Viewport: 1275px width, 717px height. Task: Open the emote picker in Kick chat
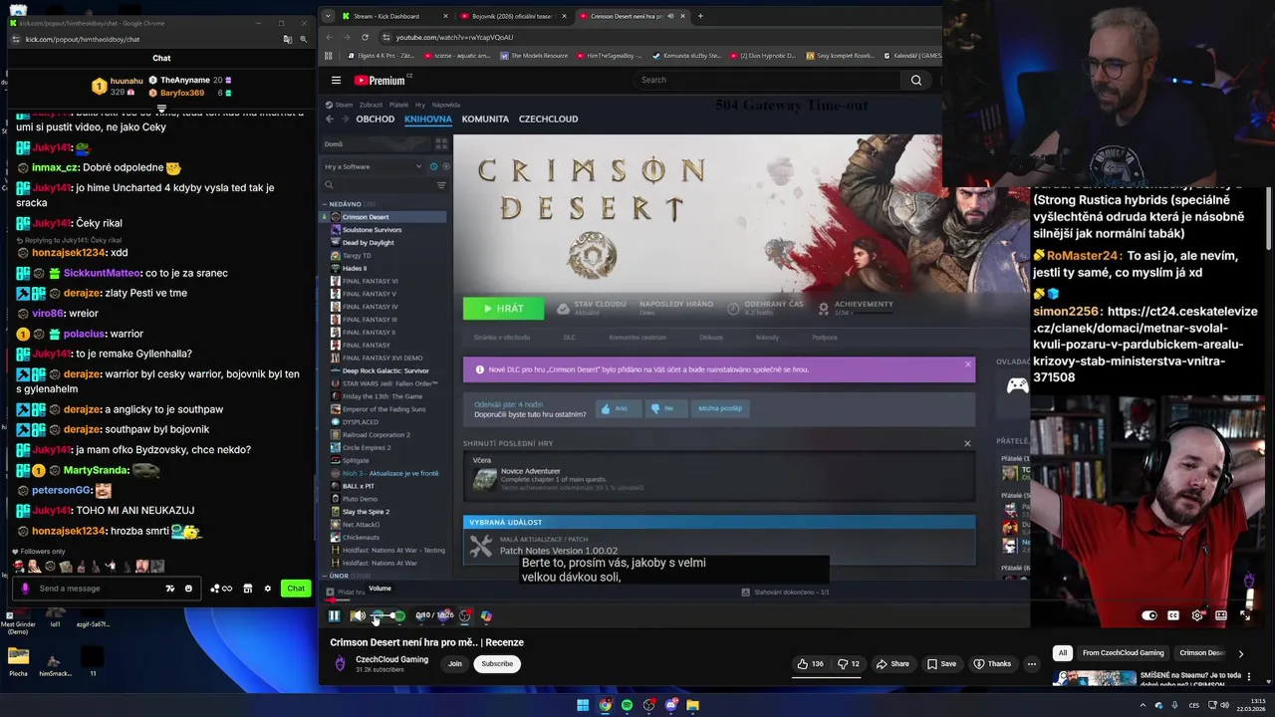(188, 589)
